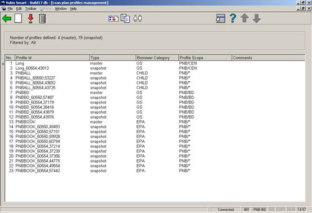Screen dimensions: 312x213
Task: Select profile PNBALL_60554,43725
Action: pyautogui.click(x=155, y=88)
